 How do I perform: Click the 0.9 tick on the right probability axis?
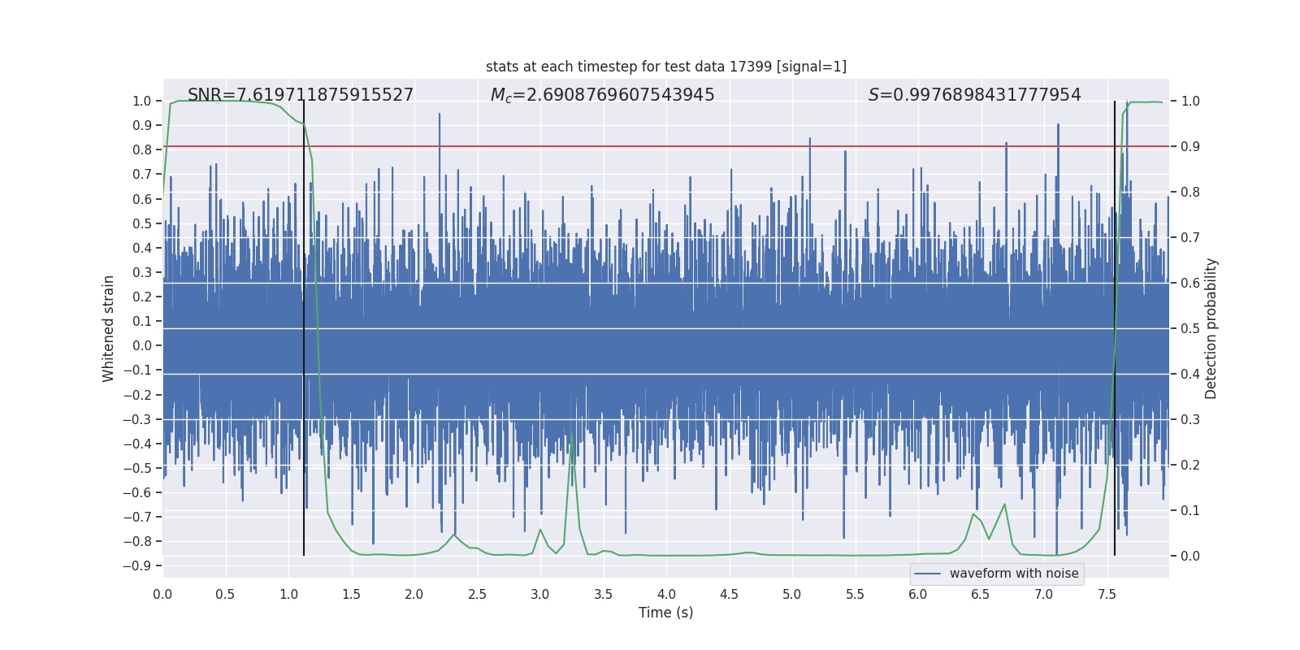click(x=1190, y=146)
